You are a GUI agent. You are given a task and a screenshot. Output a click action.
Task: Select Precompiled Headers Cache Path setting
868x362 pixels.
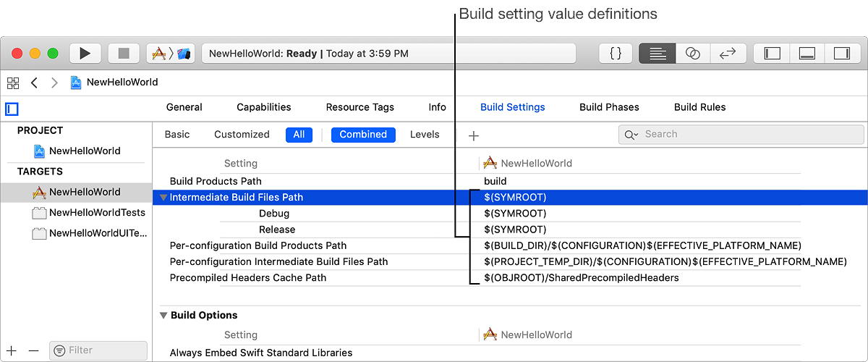[248, 278]
